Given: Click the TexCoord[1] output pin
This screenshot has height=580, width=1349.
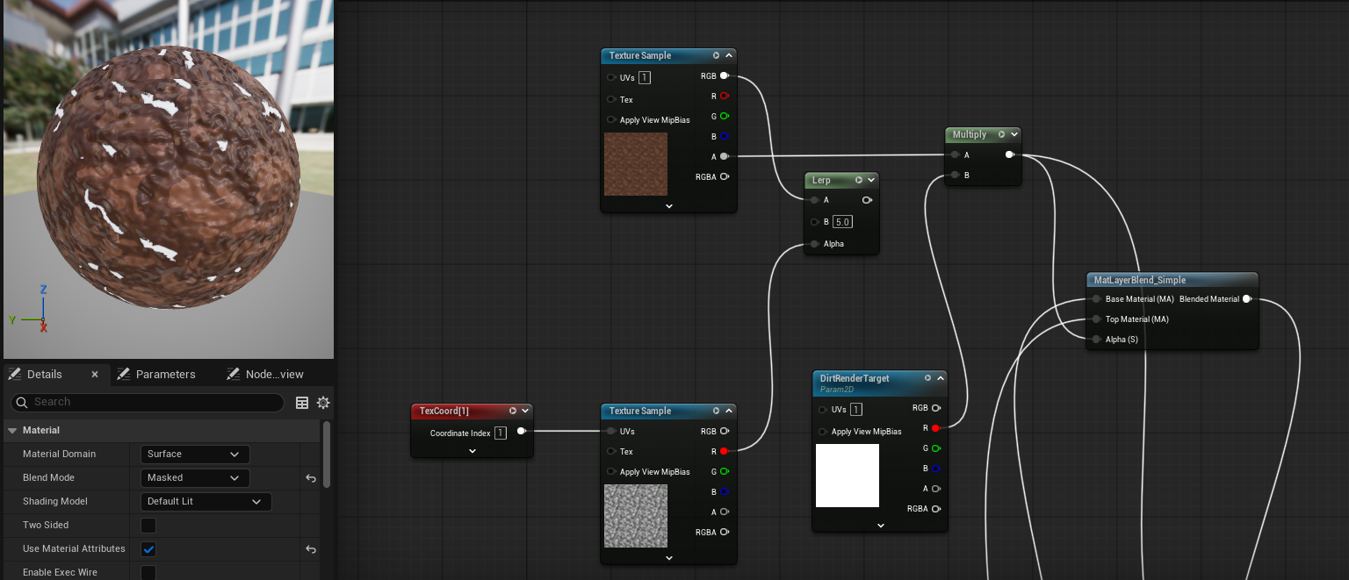Looking at the screenshot, I should (522, 431).
